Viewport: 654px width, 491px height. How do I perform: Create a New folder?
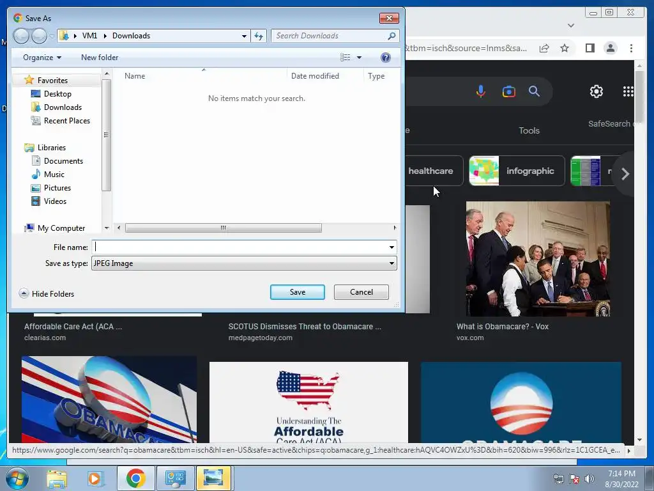click(100, 57)
